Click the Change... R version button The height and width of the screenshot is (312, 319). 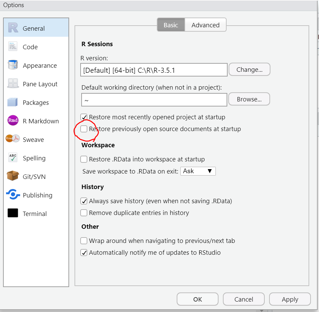(250, 69)
